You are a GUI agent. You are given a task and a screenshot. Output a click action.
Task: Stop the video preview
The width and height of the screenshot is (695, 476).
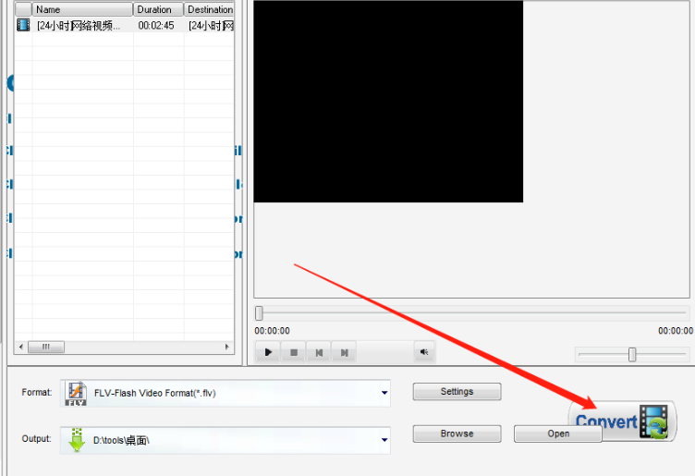point(293,352)
